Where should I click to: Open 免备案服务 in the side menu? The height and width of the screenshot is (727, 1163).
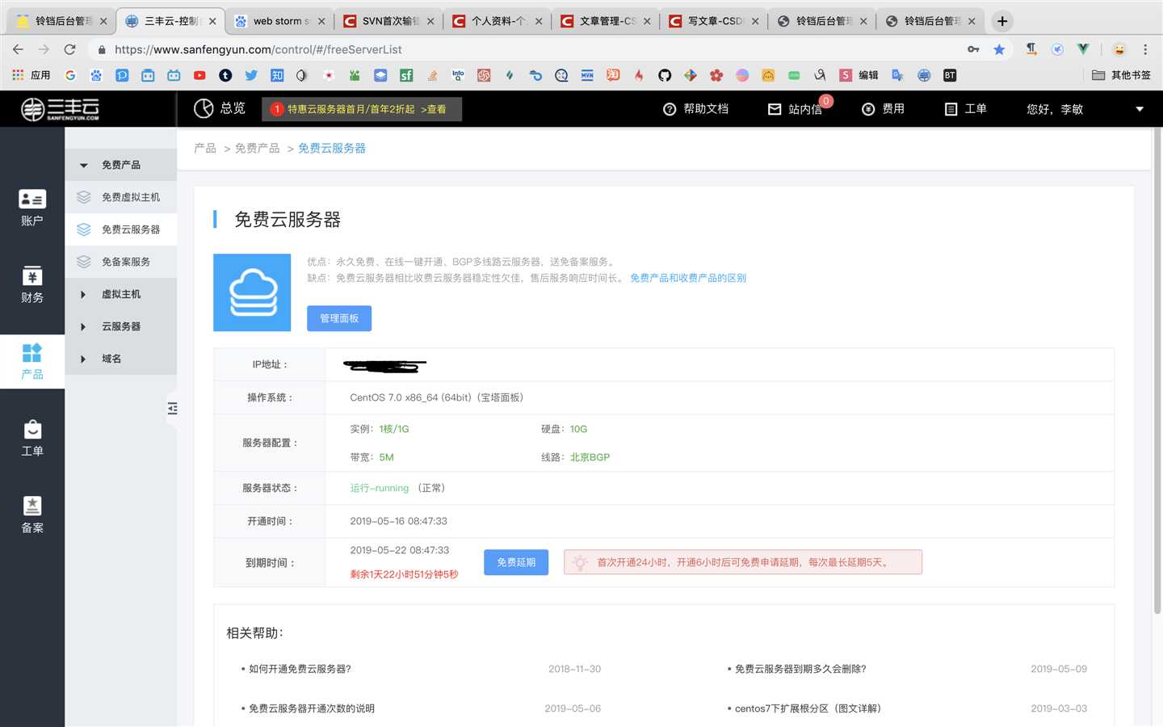pyautogui.click(x=121, y=262)
